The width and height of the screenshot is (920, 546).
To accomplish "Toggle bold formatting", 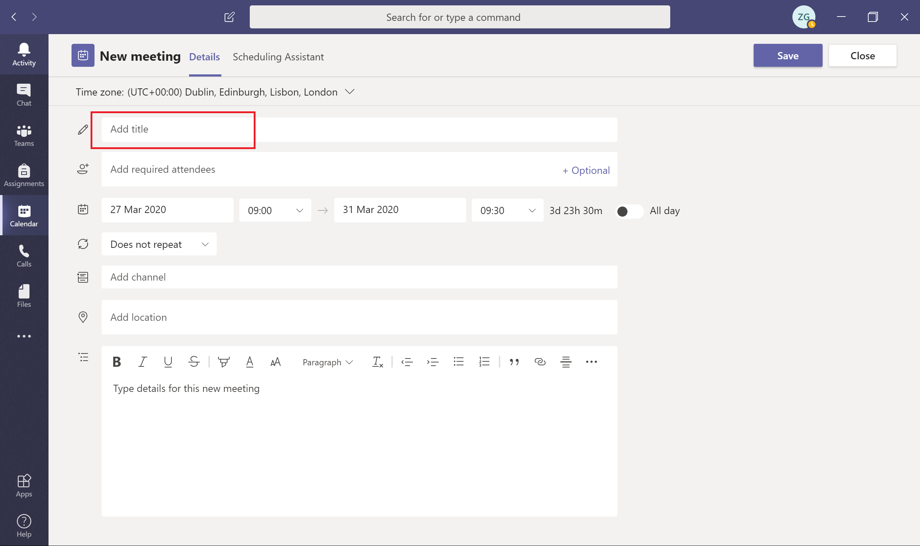I will pyautogui.click(x=117, y=362).
